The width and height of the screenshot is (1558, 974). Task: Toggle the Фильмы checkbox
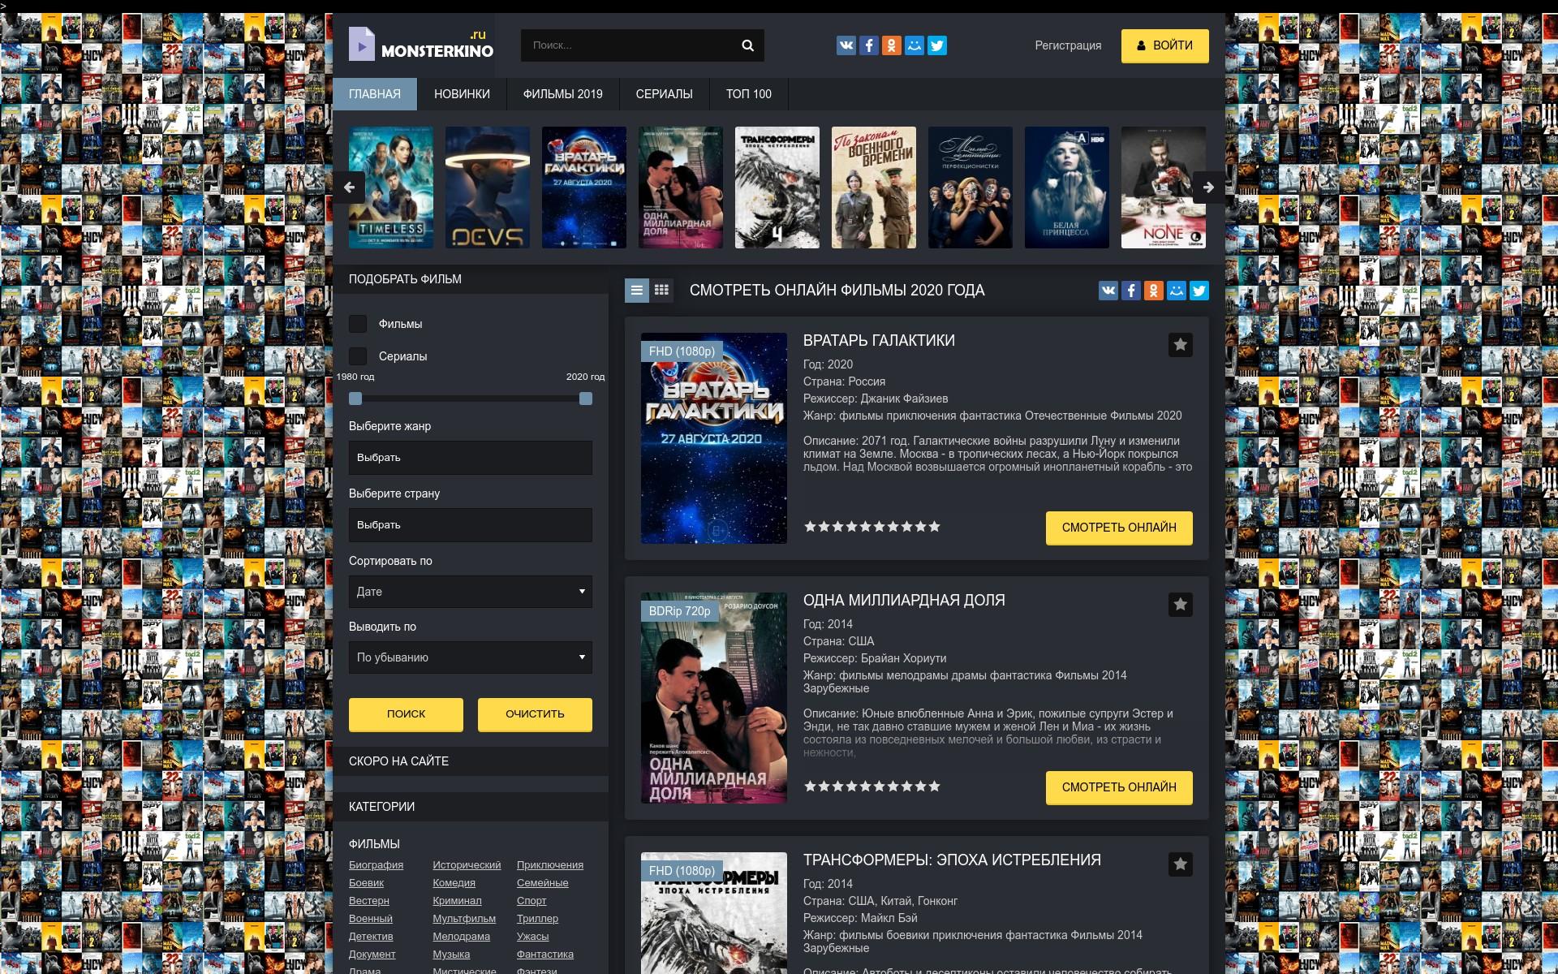[x=358, y=324]
